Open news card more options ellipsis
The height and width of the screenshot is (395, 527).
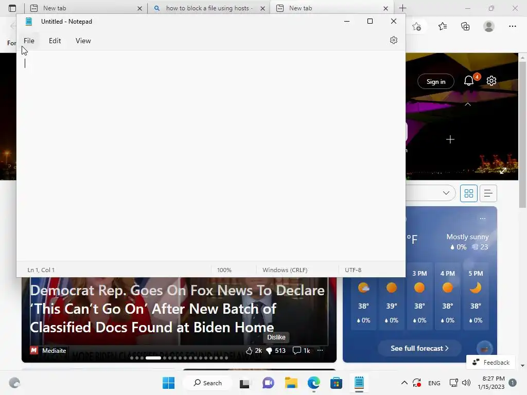click(320, 350)
